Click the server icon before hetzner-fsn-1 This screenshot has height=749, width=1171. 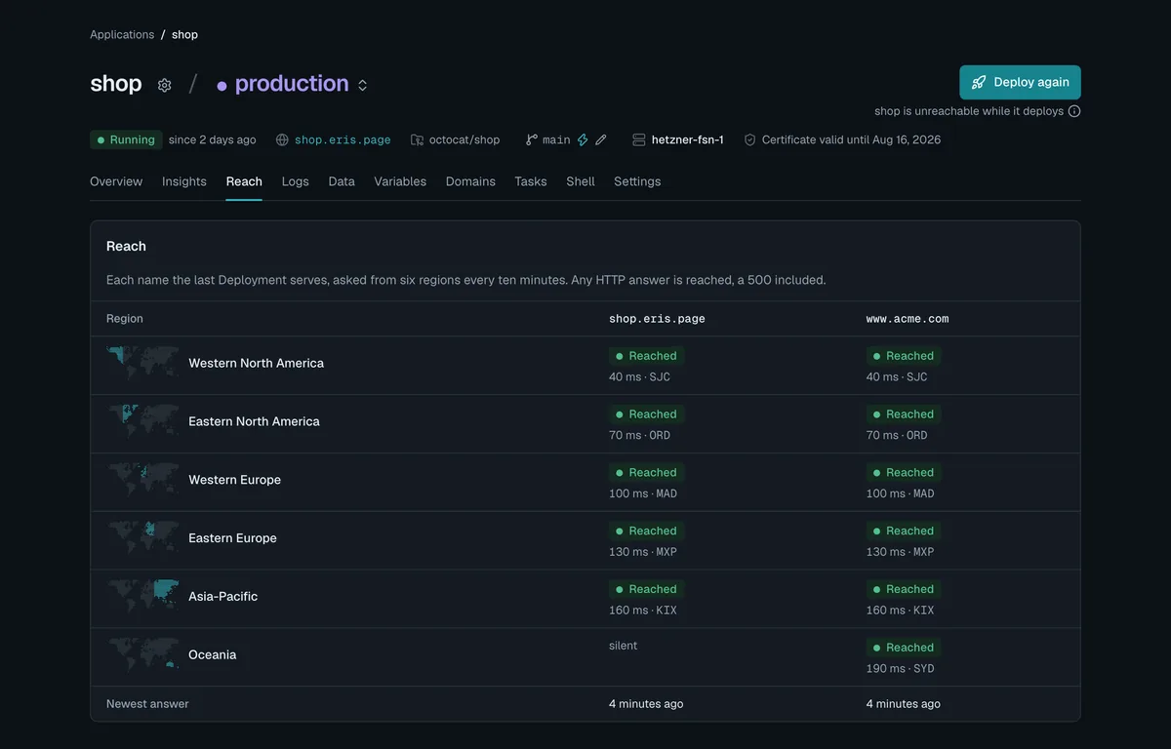(x=639, y=139)
